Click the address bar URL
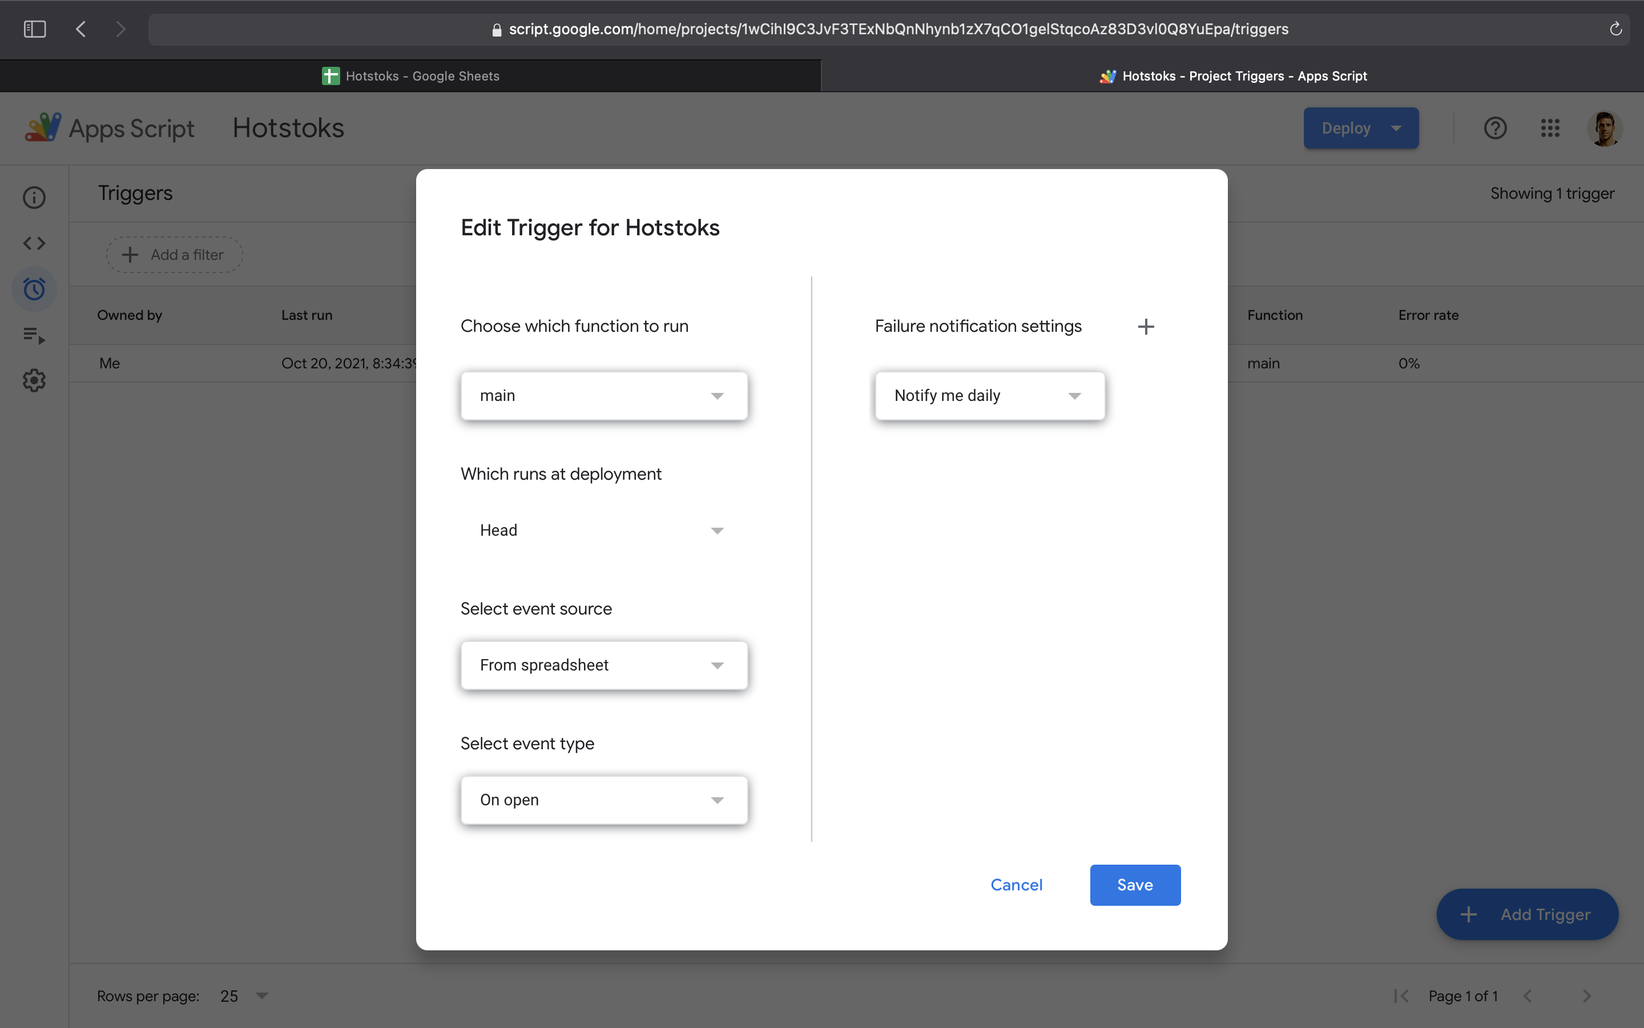1644x1028 pixels. [898, 29]
